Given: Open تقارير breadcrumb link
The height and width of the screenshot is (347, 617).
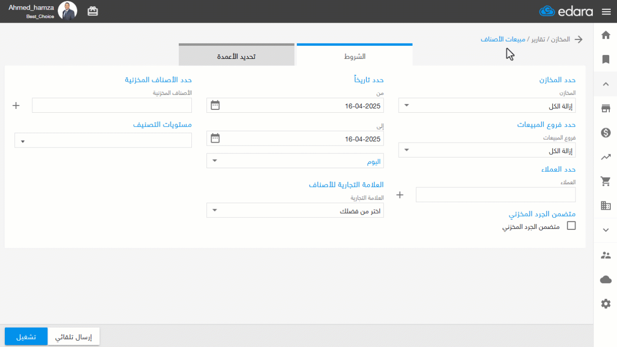Looking at the screenshot, I should (x=539, y=40).
